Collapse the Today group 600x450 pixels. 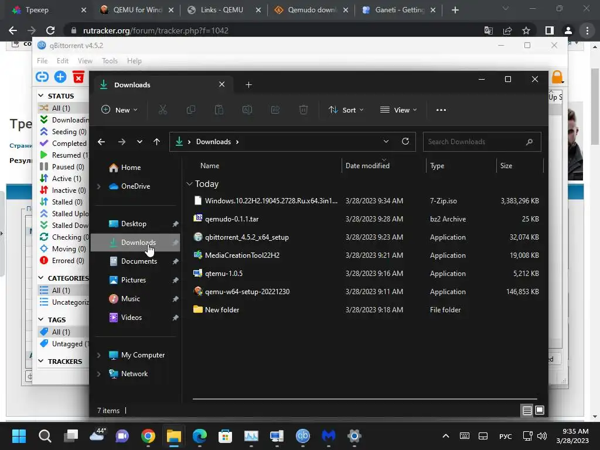(x=189, y=184)
